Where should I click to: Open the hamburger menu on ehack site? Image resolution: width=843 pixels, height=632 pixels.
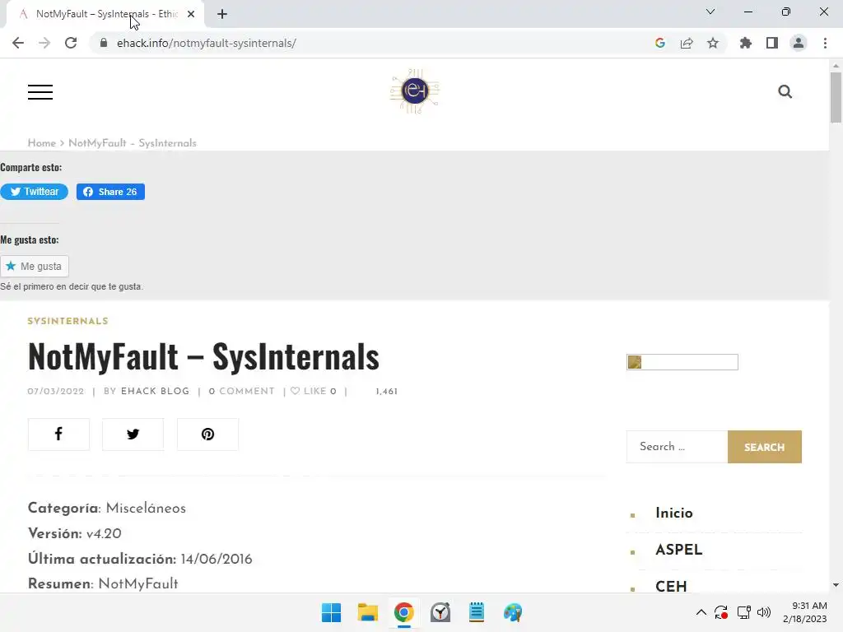pyautogui.click(x=40, y=92)
